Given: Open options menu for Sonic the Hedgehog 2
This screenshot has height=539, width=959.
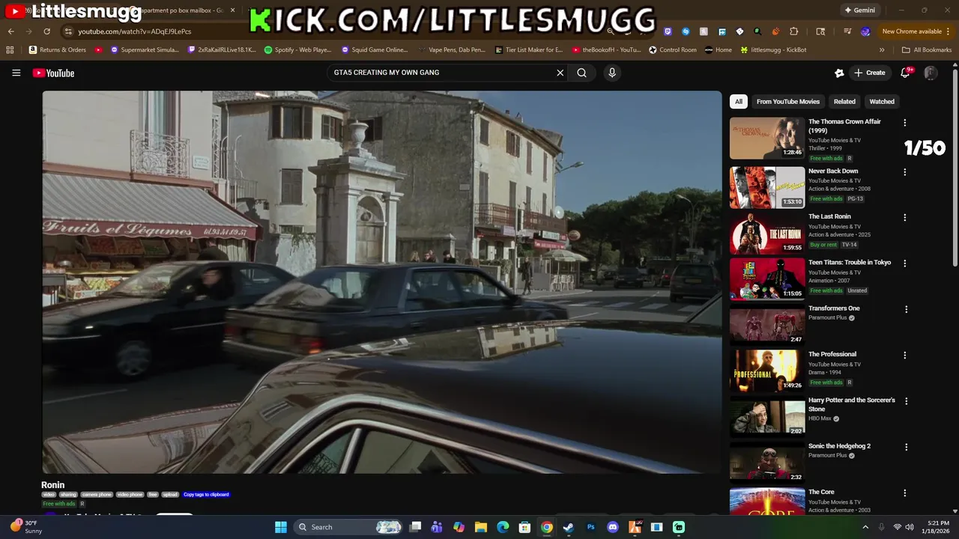Looking at the screenshot, I should pyautogui.click(x=905, y=447).
